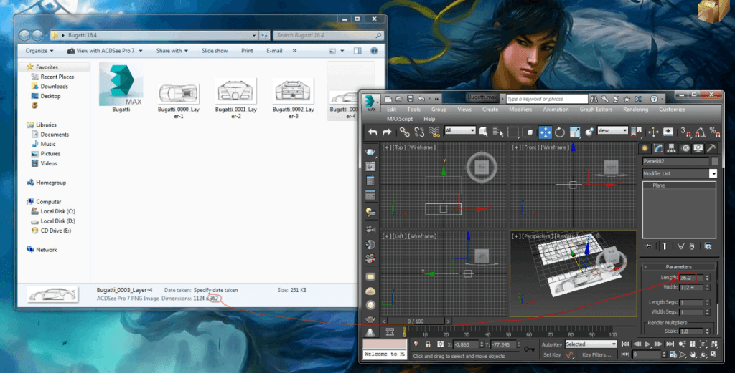Open the Edit menu in 3ds Max
Screen dimensions: 735x373
tap(391, 110)
